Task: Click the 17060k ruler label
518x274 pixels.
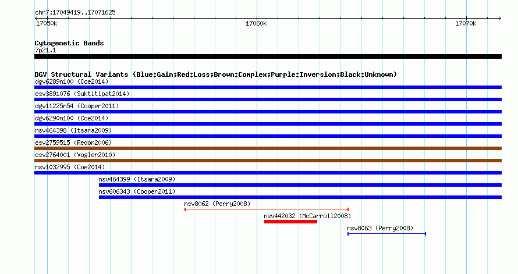Action: pyautogui.click(x=256, y=23)
